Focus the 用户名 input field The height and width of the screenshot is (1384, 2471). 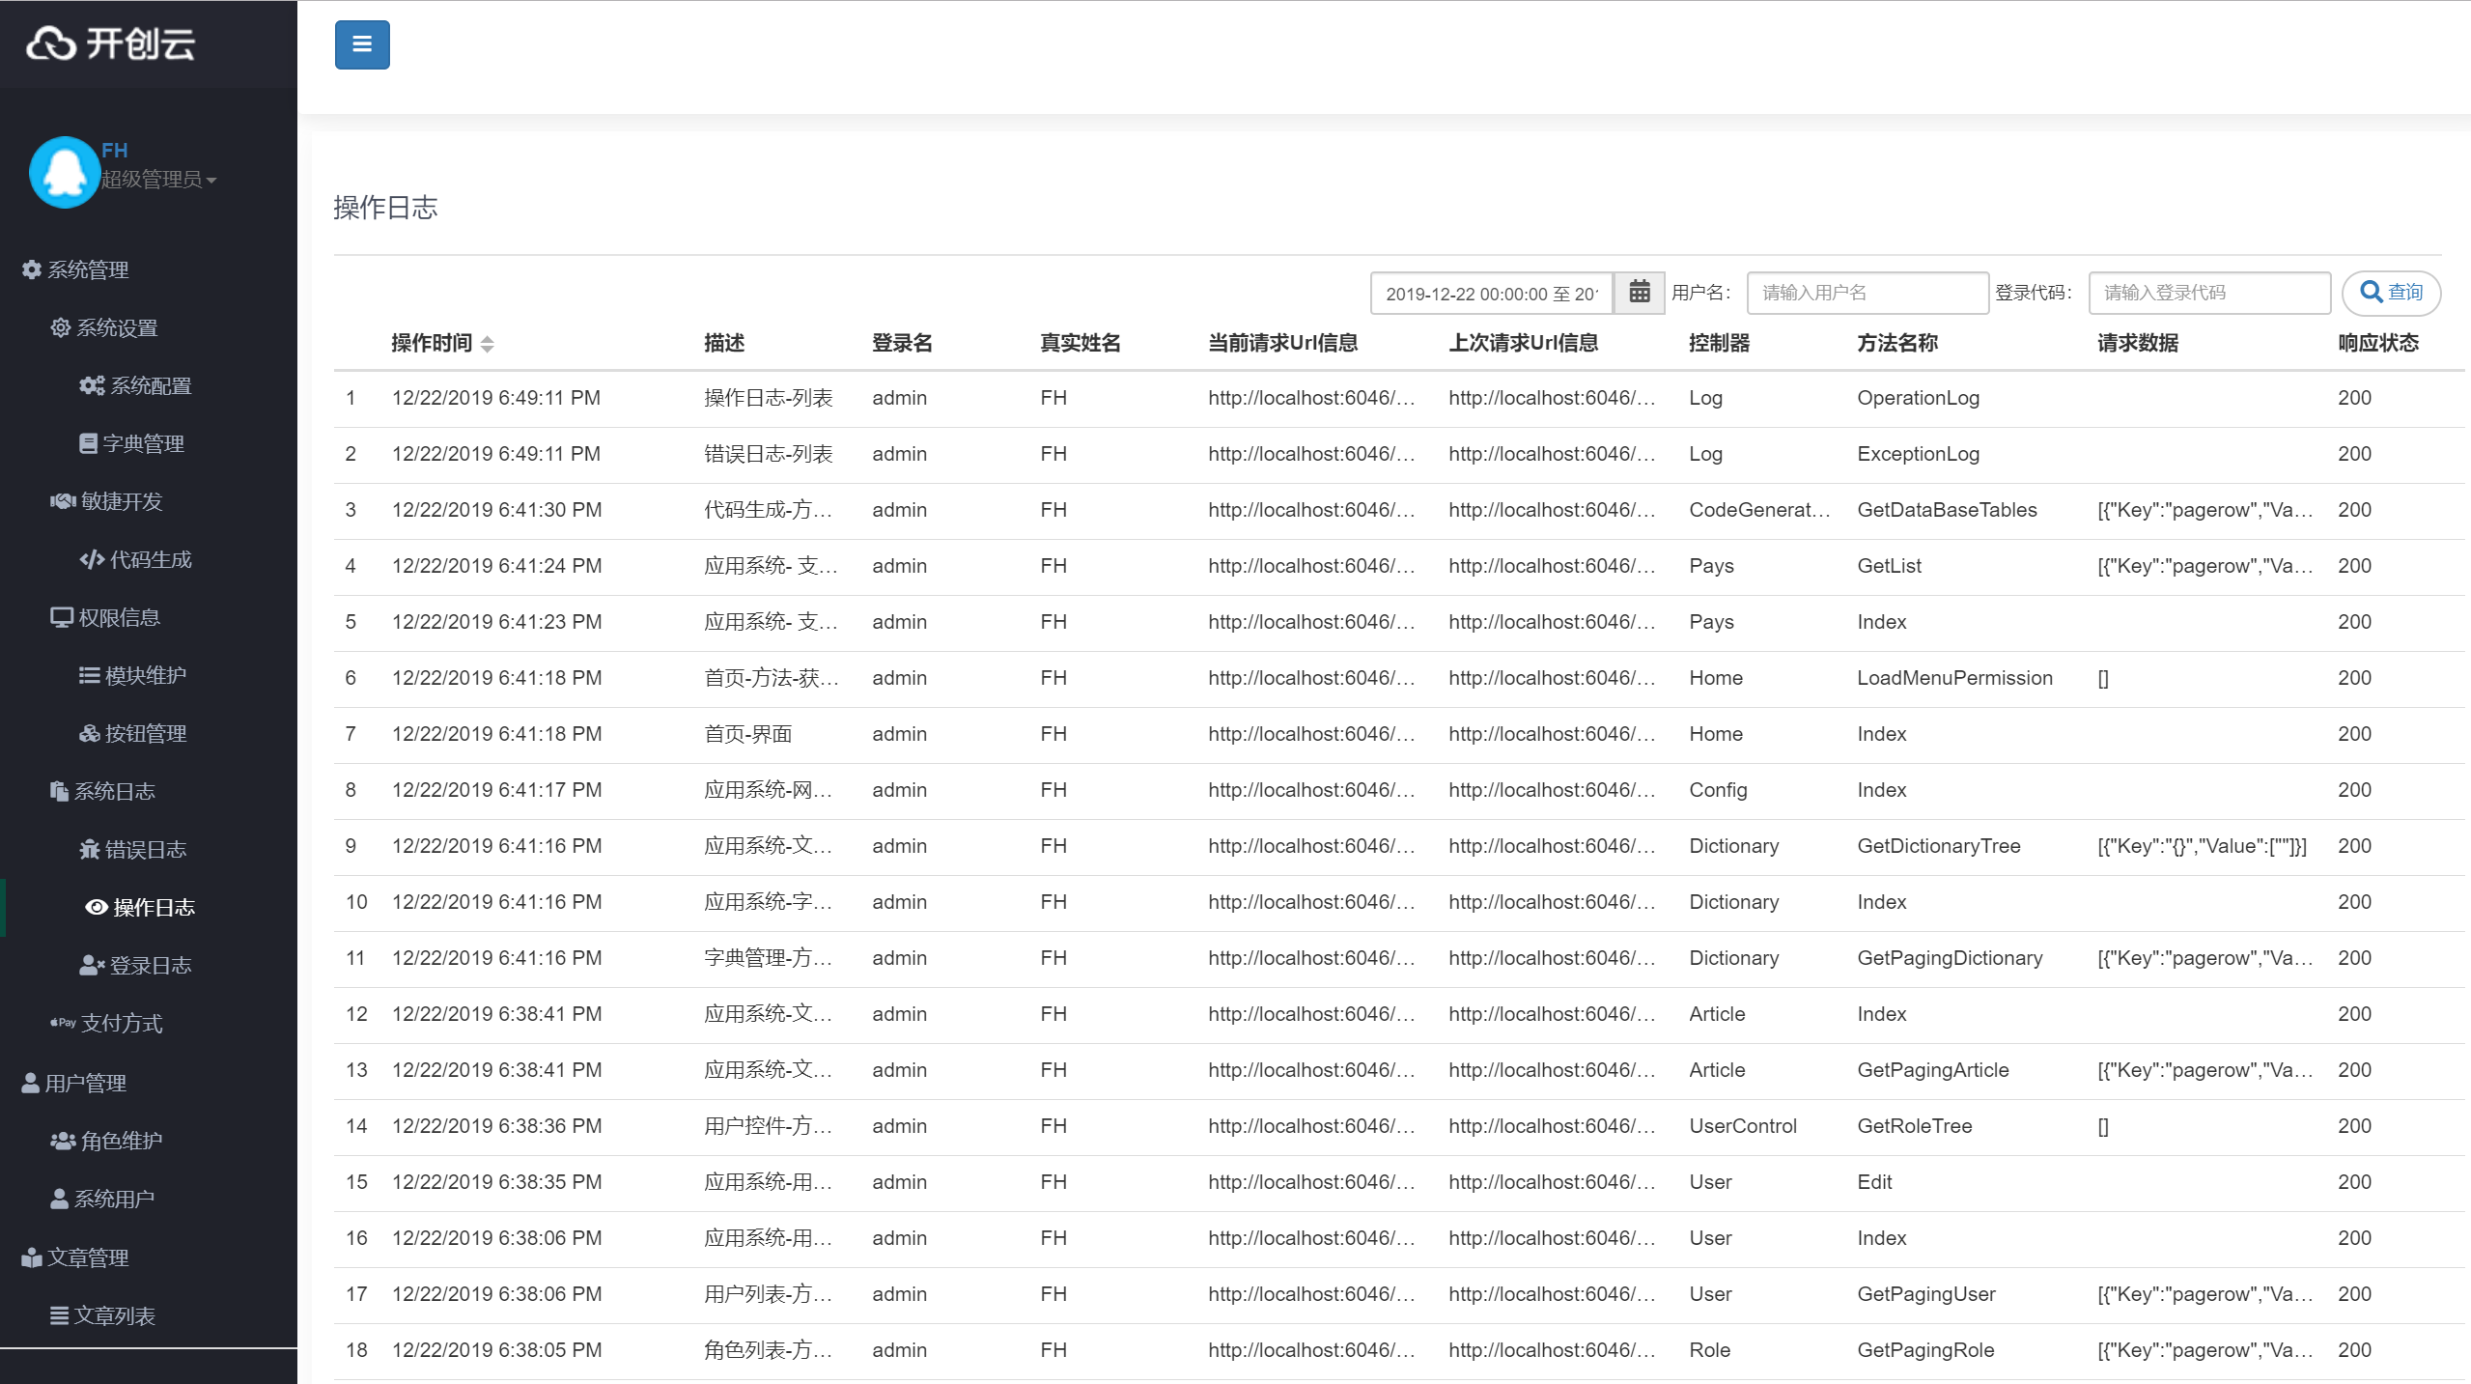[x=1867, y=293]
